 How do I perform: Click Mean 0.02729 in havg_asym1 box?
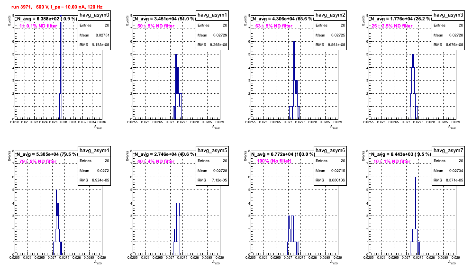[212, 35]
